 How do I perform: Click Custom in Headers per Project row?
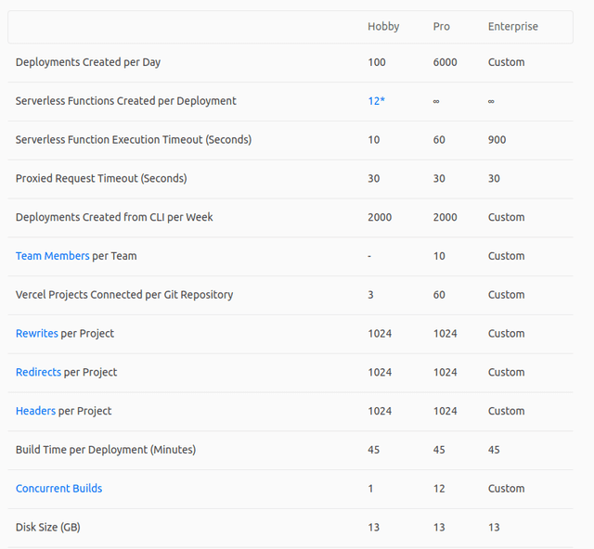click(506, 411)
